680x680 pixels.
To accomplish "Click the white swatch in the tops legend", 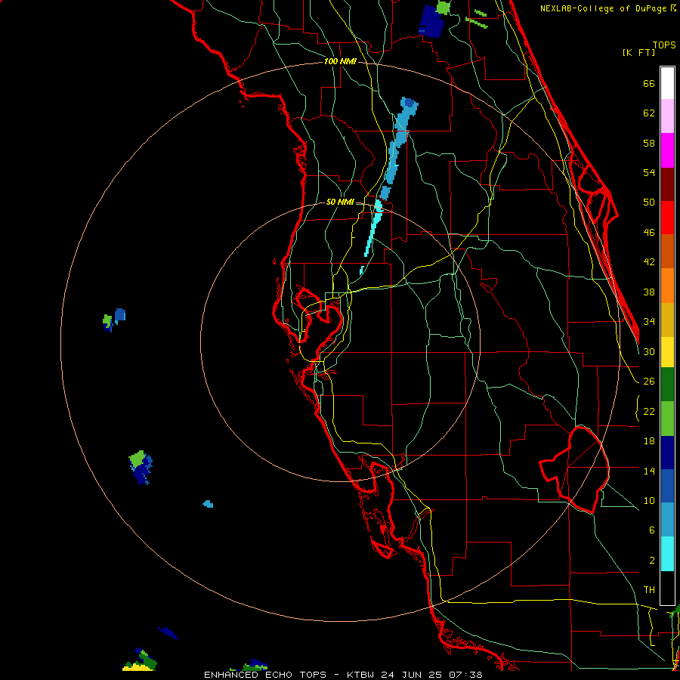I will pos(667,83).
